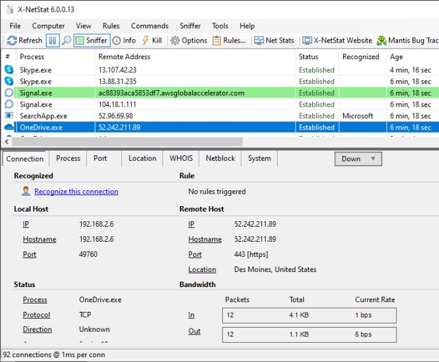
Task: Pause updates with the pause icon
Action: click(x=52, y=41)
